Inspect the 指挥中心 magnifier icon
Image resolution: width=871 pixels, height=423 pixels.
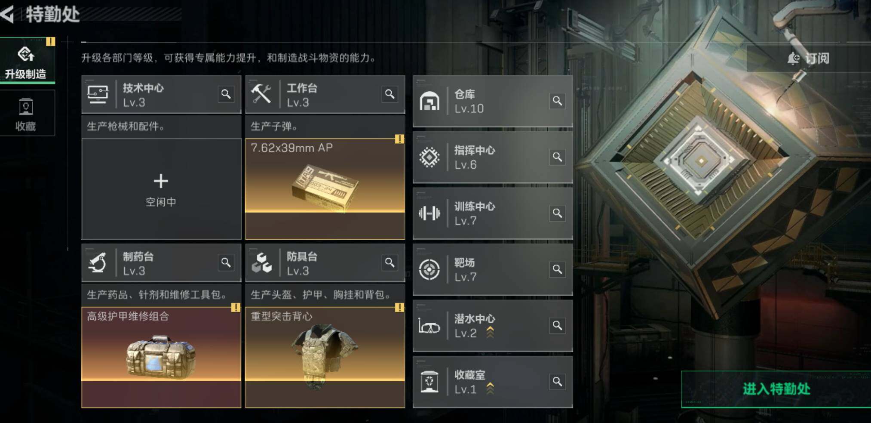[x=557, y=157]
